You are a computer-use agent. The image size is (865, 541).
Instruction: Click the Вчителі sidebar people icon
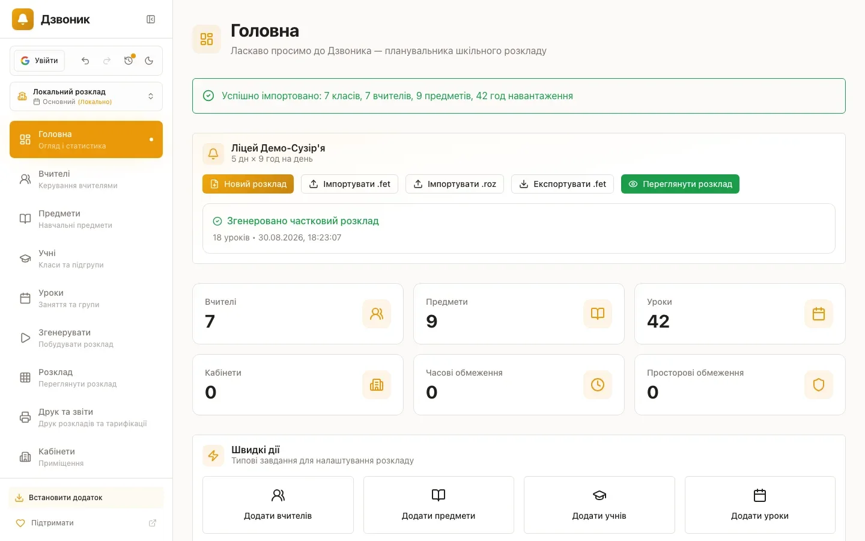(x=25, y=179)
